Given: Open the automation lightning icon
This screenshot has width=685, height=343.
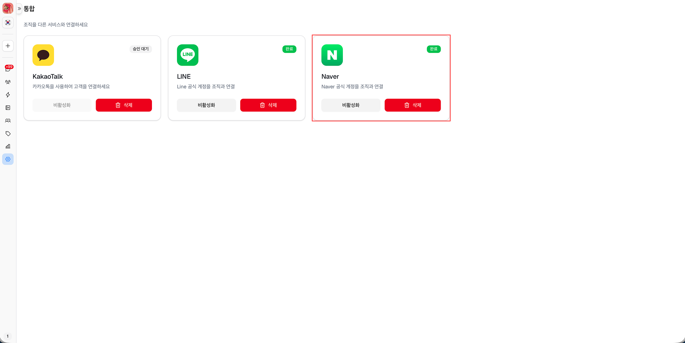Looking at the screenshot, I should pyautogui.click(x=8, y=95).
